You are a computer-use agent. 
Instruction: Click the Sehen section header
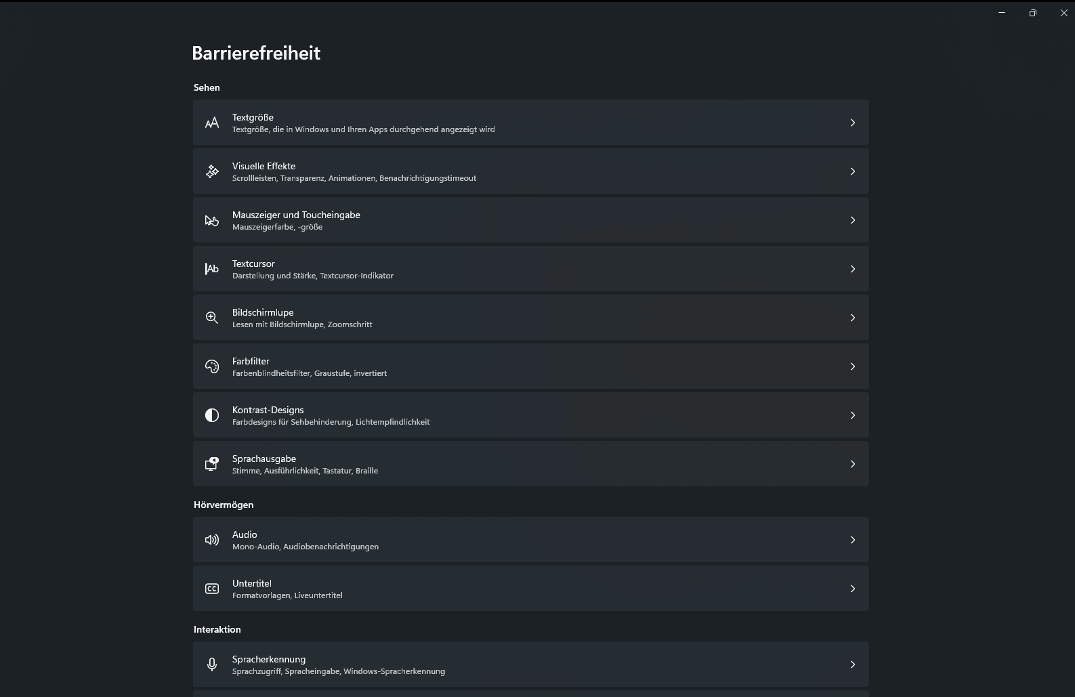click(x=207, y=87)
